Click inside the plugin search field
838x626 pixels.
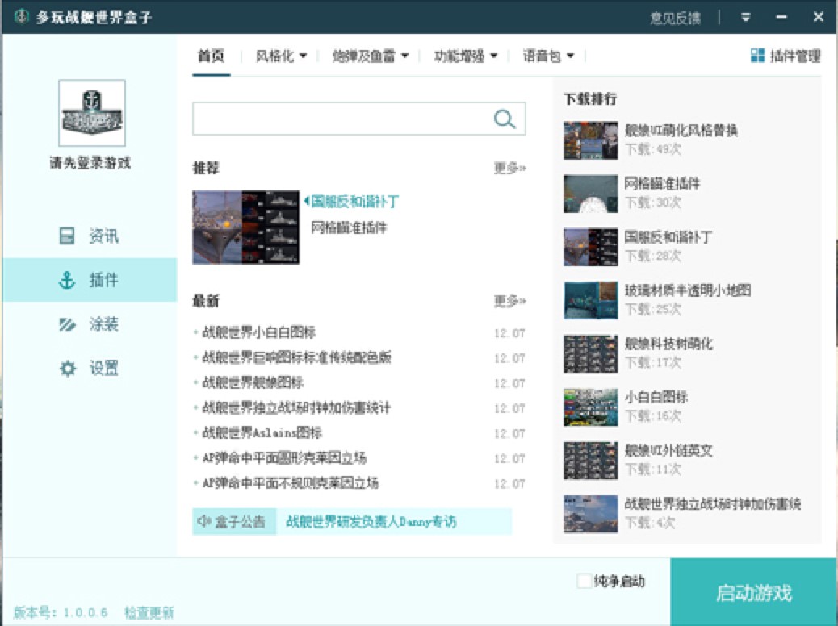tap(341, 119)
